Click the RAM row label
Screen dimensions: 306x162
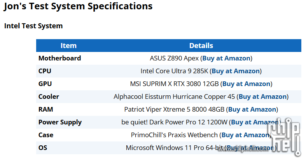pos(45,109)
